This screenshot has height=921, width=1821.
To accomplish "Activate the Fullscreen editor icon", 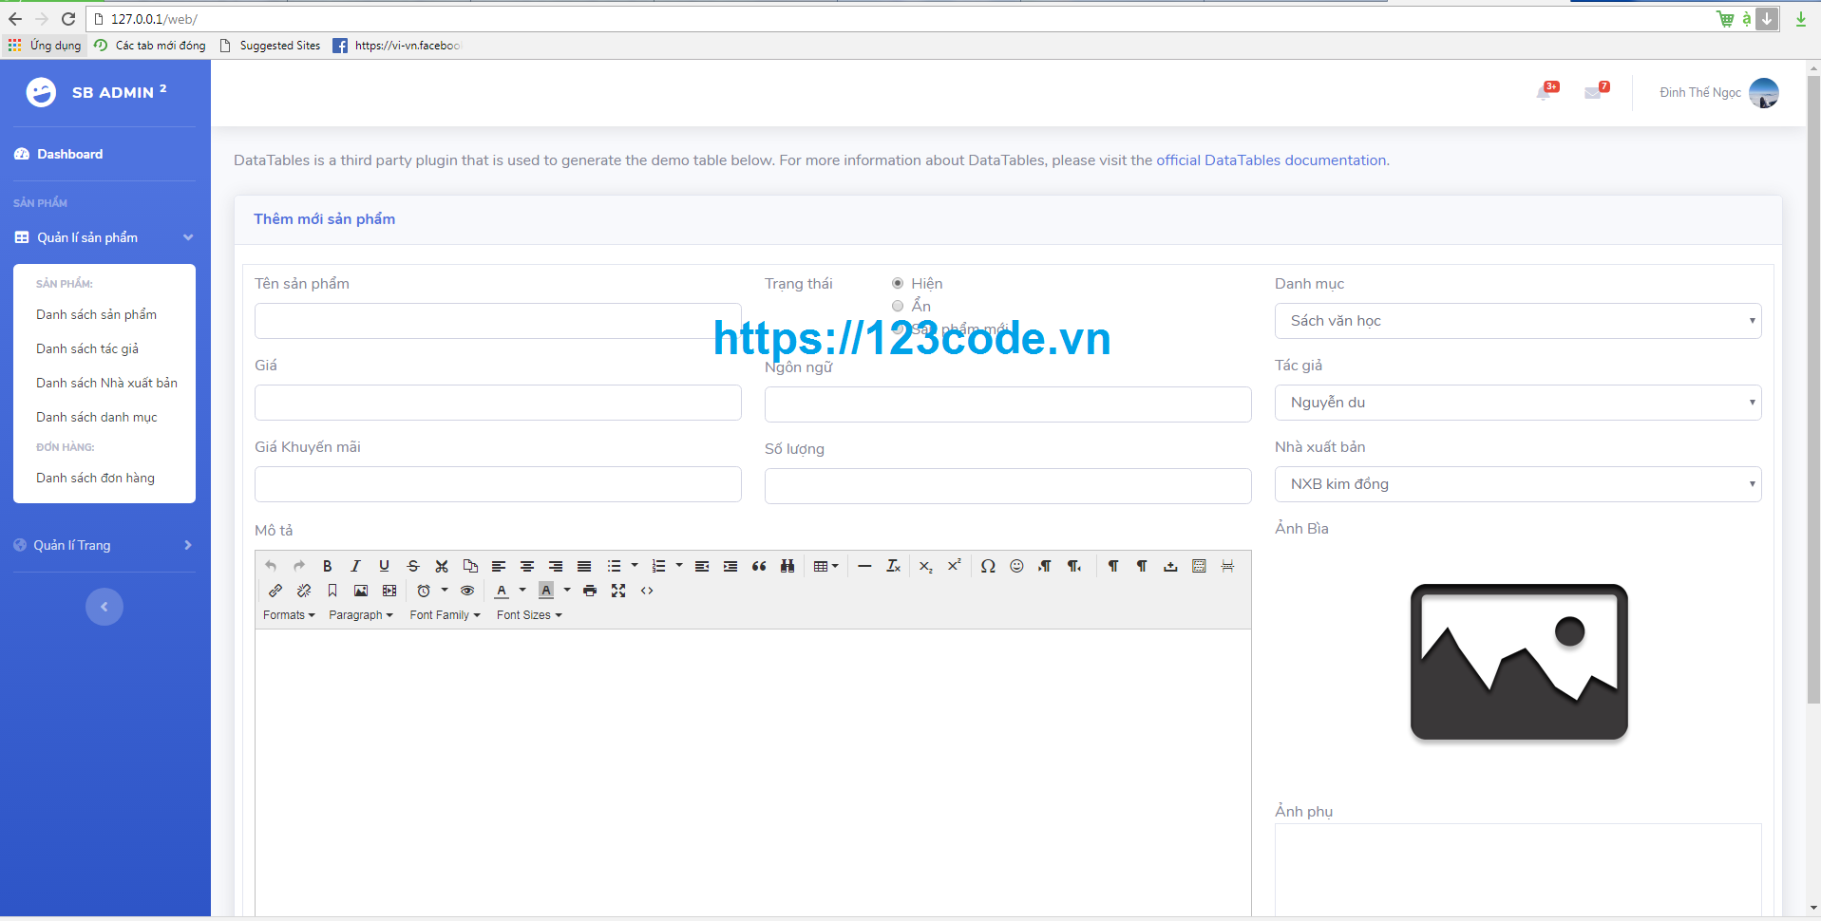I will pyautogui.click(x=618, y=590).
